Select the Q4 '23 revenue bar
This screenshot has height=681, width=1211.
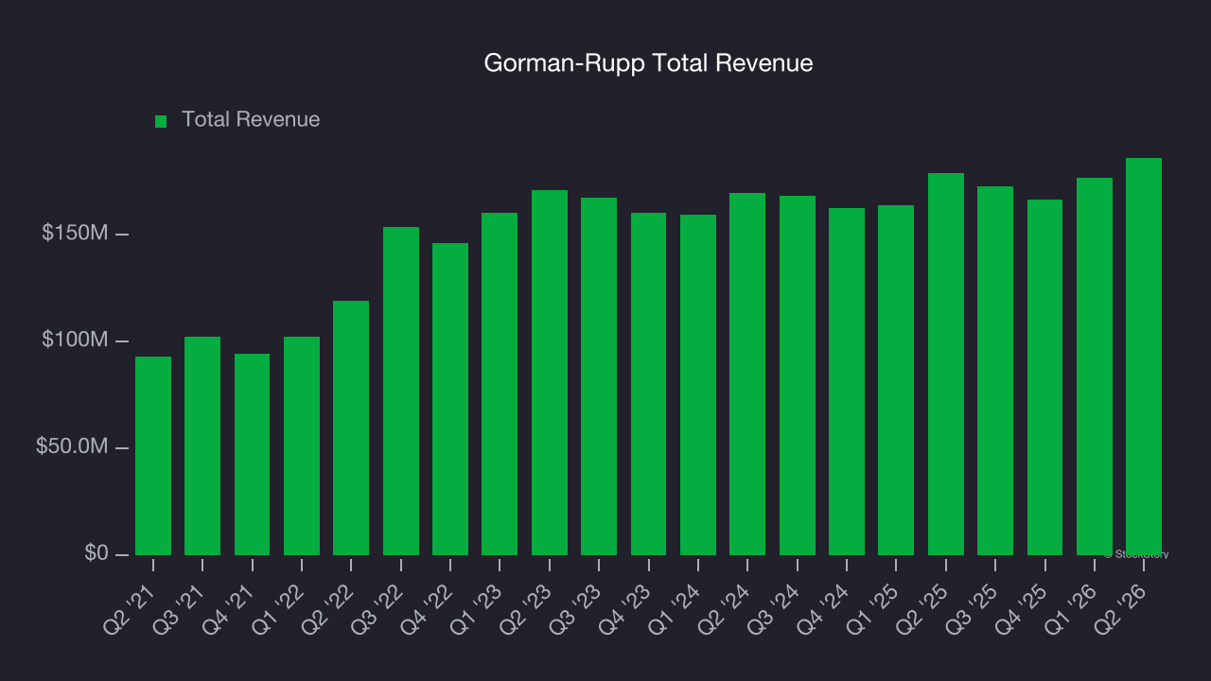[649, 384]
